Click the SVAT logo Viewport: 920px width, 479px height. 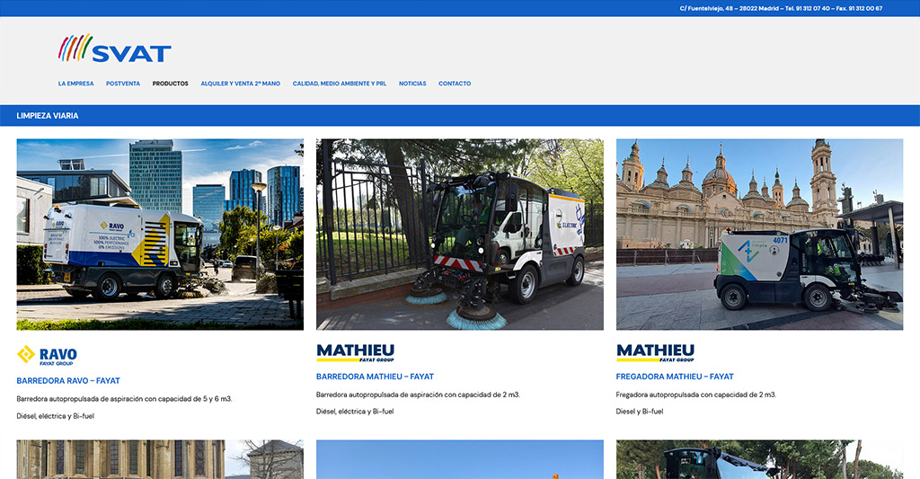(x=115, y=49)
